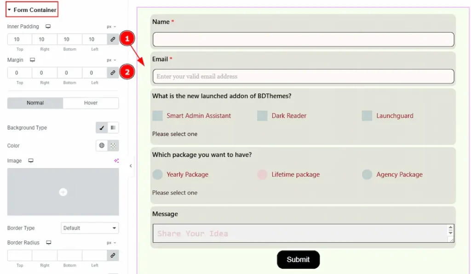Switch to the Hover tab

point(91,103)
